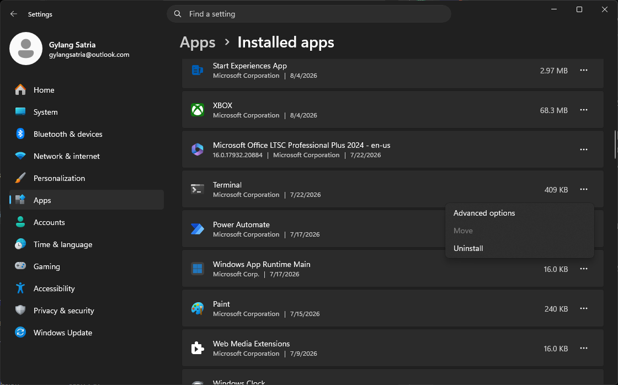Open more options for Paint
The height and width of the screenshot is (385, 618).
click(x=584, y=308)
